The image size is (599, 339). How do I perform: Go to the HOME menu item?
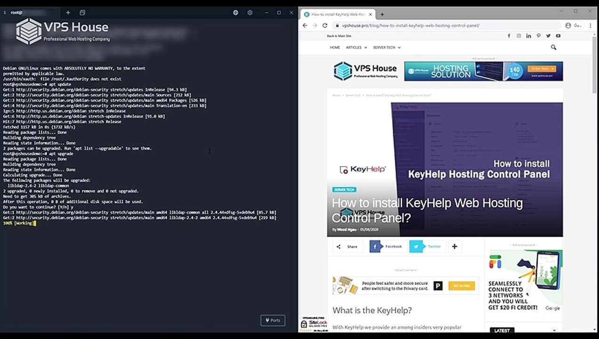tap(335, 48)
